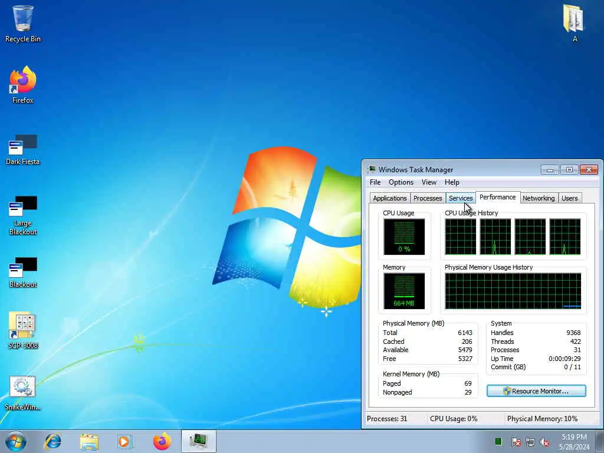Click 'Physical Memory: 10%' in the status bar
This screenshot has width=604, height=453.
(542, 419)
